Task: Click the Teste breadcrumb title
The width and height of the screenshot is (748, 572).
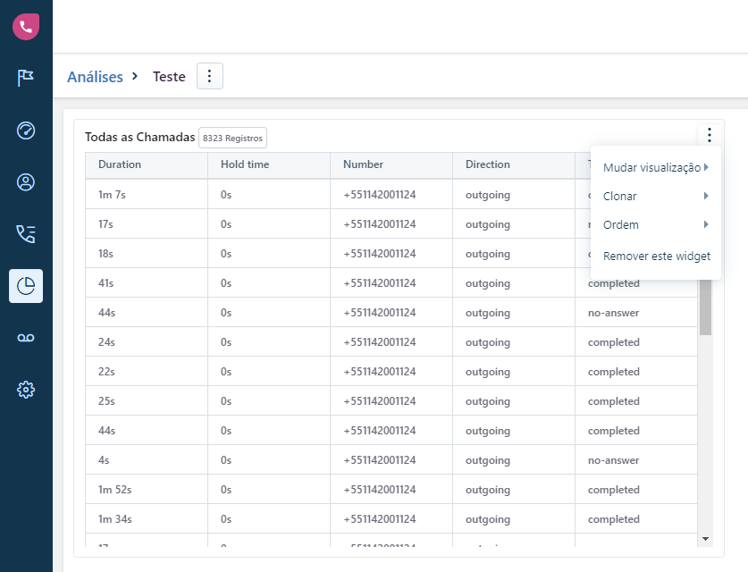Action: (x=169, y=76)
